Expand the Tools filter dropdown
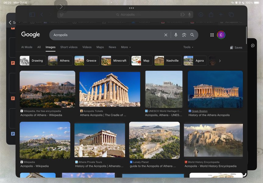The width and height of the screenshot is (263, 183). click(188, 47)
